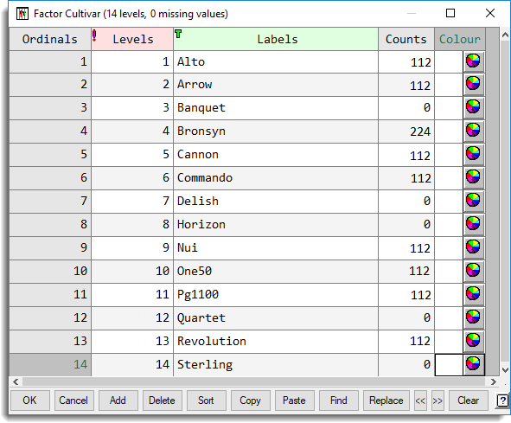This screenshot has width=511, height=423.
Task: Select the Levels column header
Action: pyautogui.click(x=132, y=39)
